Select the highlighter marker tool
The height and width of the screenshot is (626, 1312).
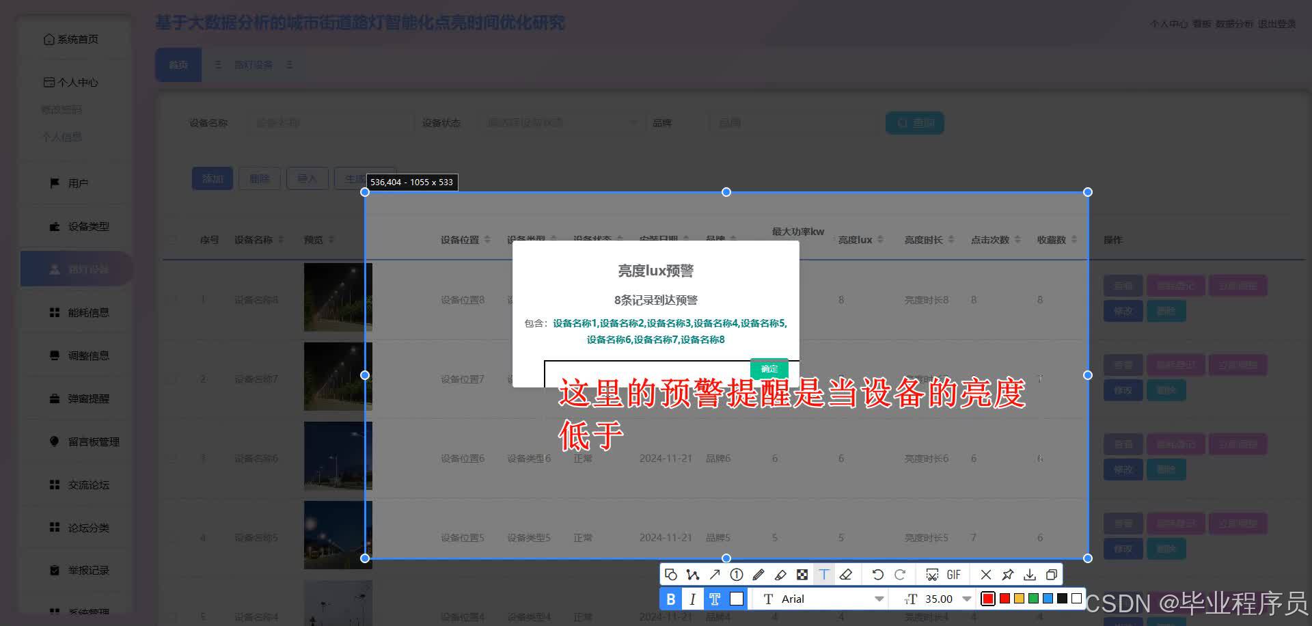[780, 575]
